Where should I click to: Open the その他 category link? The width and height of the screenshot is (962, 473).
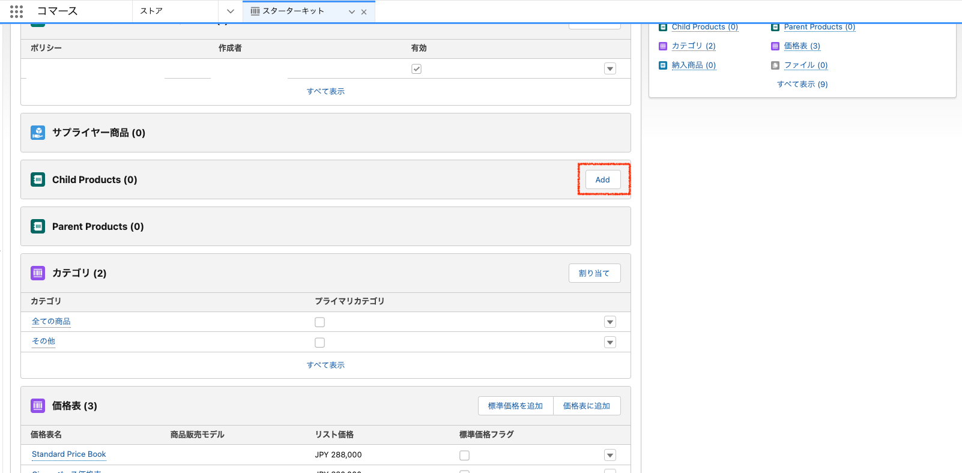[43, 342]
